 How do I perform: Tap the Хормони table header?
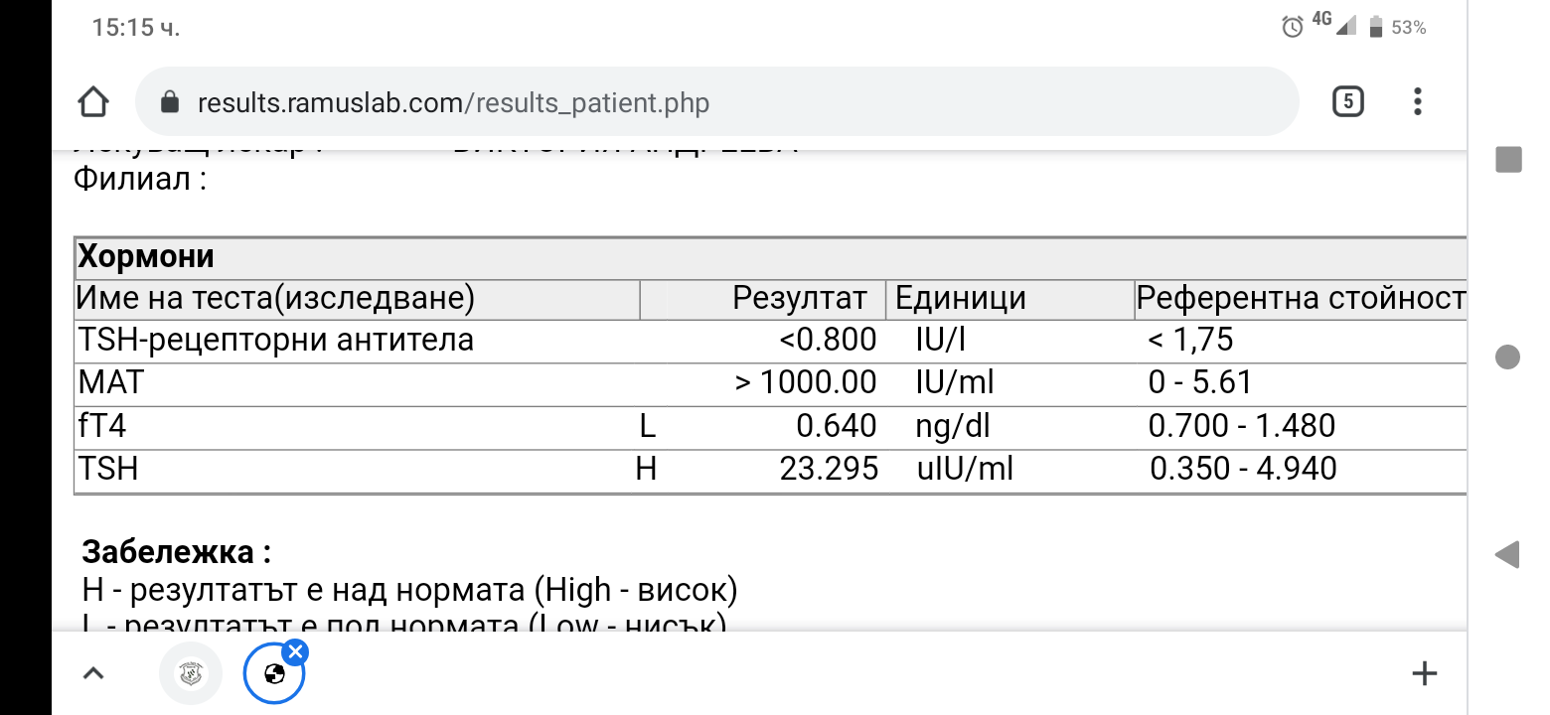pyautogui.click(x=146, y=257)
